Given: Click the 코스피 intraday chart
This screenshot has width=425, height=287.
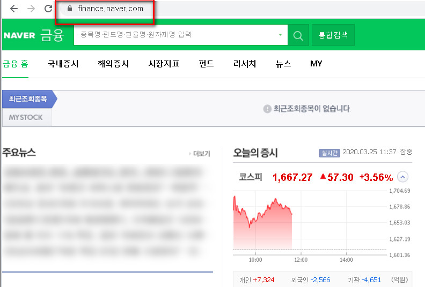Looking at the screenshot, I should tap(310, 223).
